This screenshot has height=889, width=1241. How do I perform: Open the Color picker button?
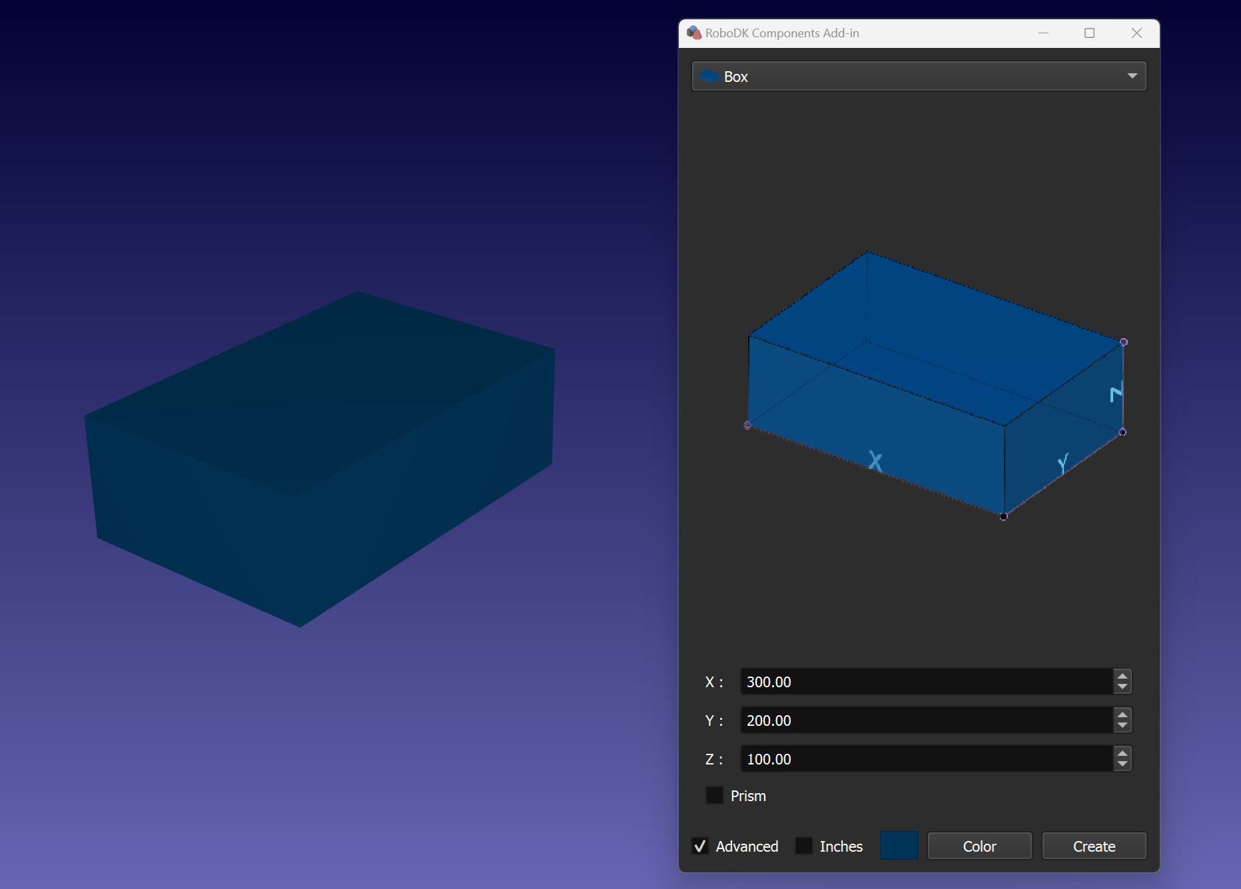(x=979, y=846)
